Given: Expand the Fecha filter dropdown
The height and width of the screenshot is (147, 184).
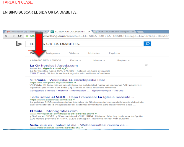Looking at the screenshot, I should (x=75, y=60).
